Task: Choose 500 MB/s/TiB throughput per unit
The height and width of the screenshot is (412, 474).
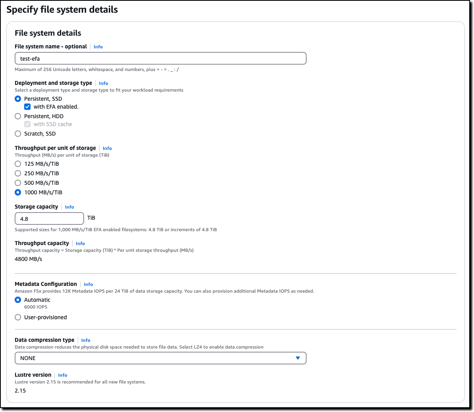Action: [x=18, y=183]
